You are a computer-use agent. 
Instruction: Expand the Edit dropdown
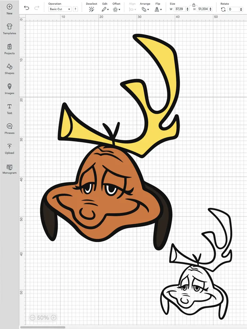(x=105, y=10)
